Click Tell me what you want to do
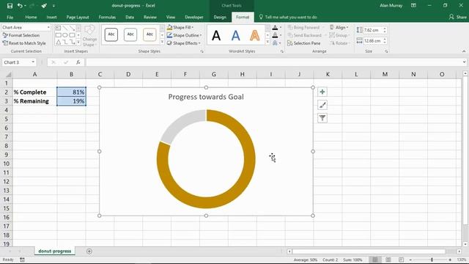The height and width of the screenshot is (264, 469). point(288,18)
